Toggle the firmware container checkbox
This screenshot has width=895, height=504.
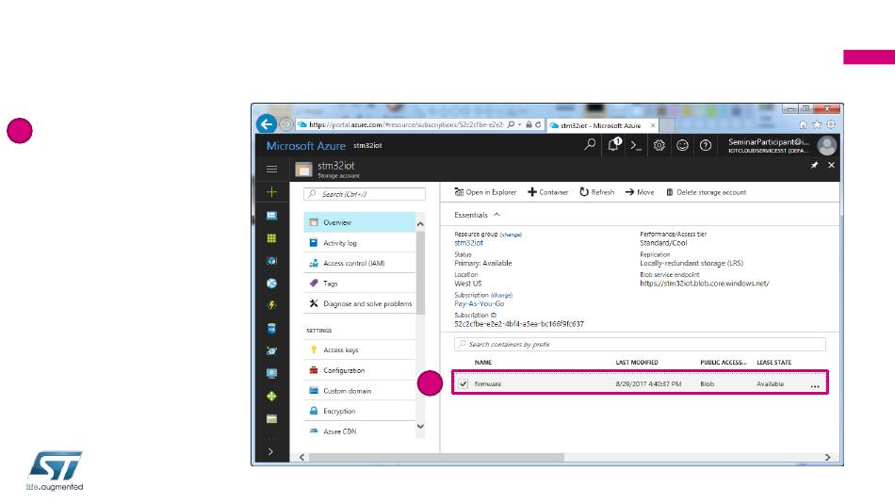click(x=463, y=384)
